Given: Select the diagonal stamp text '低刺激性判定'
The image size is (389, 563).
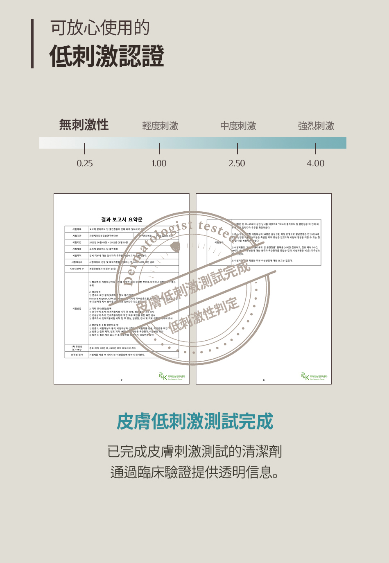Looking at the screenshot, I should [204, 315].
